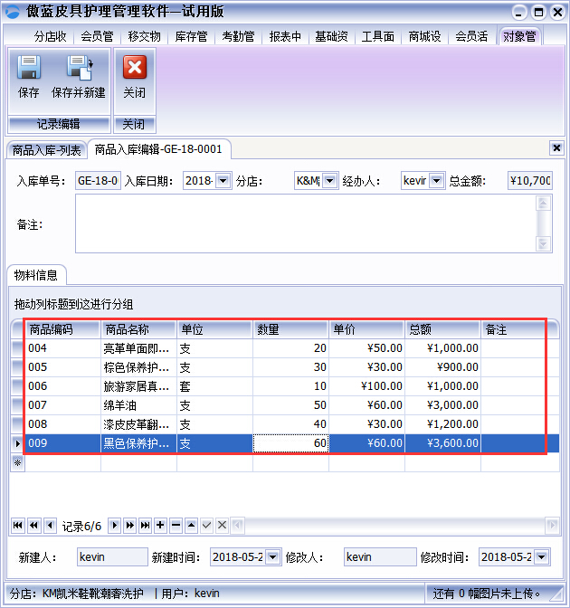Open the 库存管 menu tab
570x608 pixels.
[x=191, y=36]
